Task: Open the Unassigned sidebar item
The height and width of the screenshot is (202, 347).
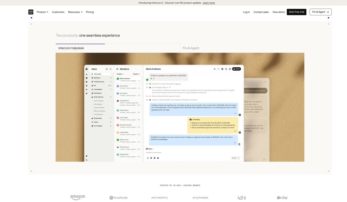Action: pos(101,89)
